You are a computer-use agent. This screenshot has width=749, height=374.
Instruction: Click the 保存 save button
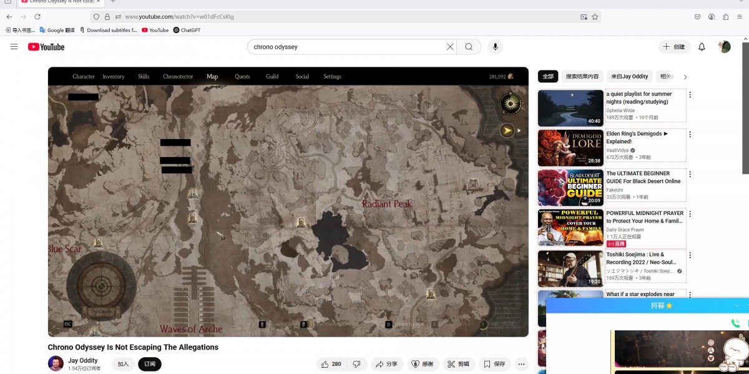click(x=495, y=364)
